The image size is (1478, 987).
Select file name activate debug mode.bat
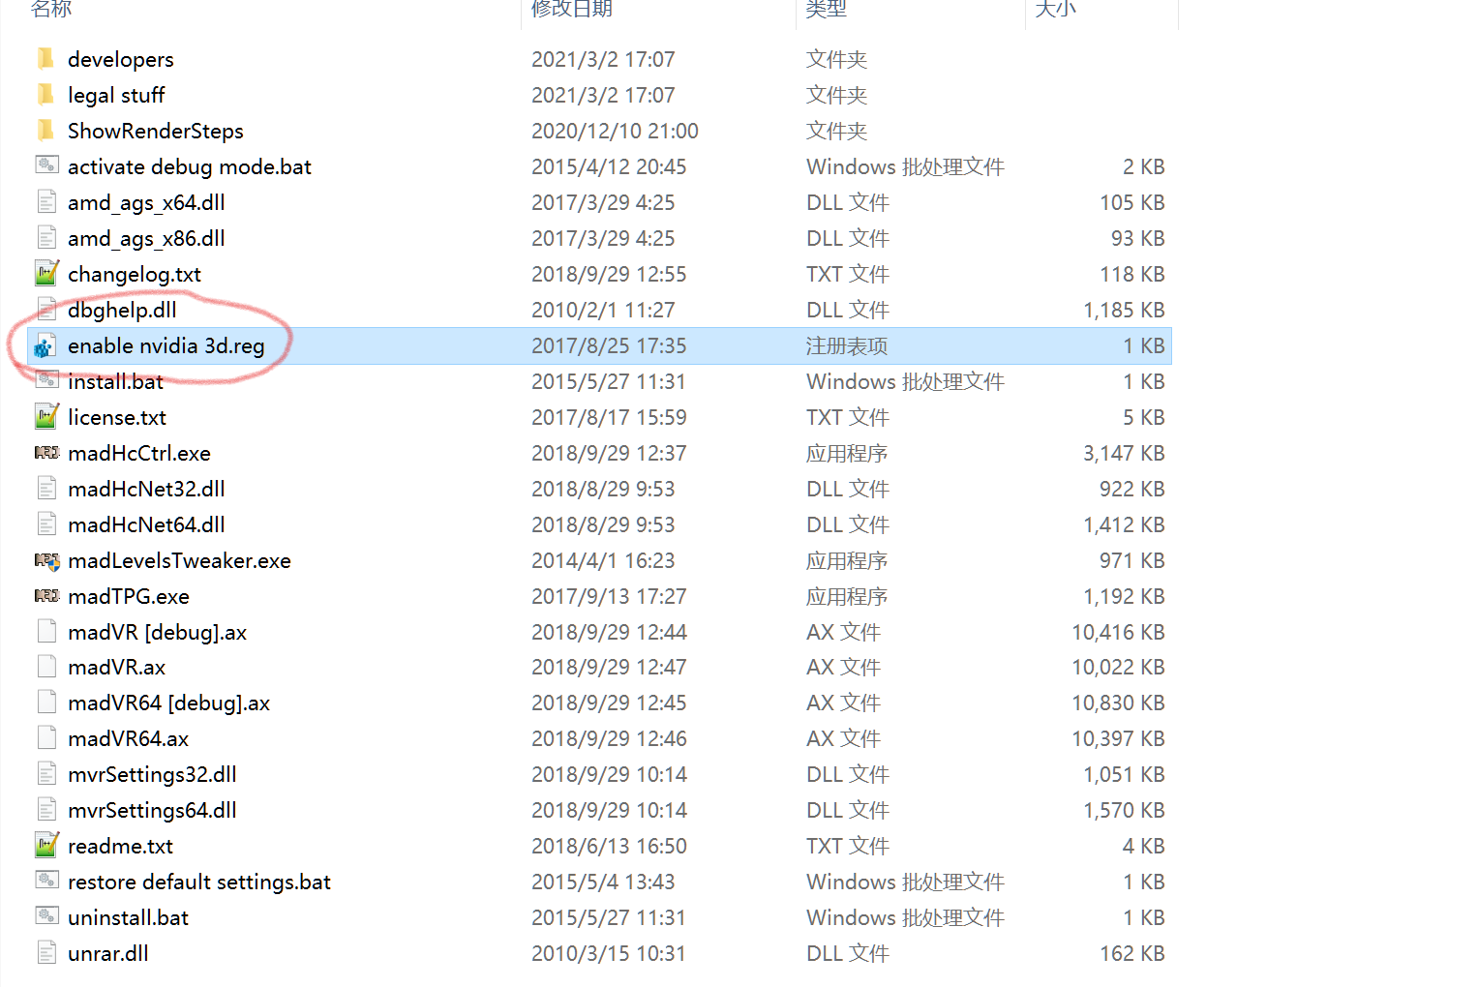(190, 166)
